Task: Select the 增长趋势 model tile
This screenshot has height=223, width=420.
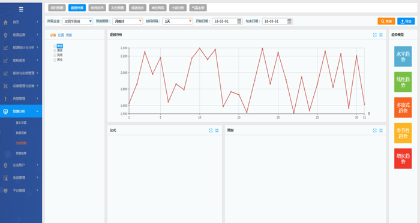Action: coord(403,159)
